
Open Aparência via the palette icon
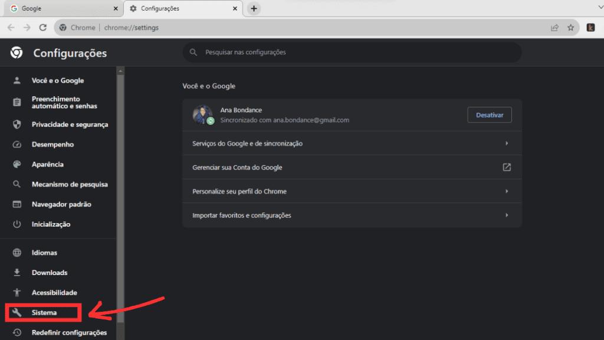18,164
